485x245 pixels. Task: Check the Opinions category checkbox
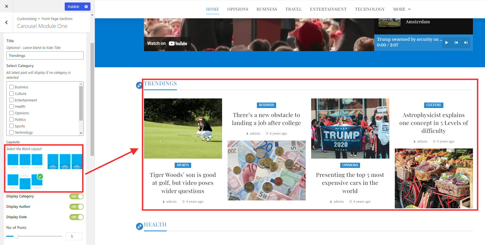pos(12,113)
